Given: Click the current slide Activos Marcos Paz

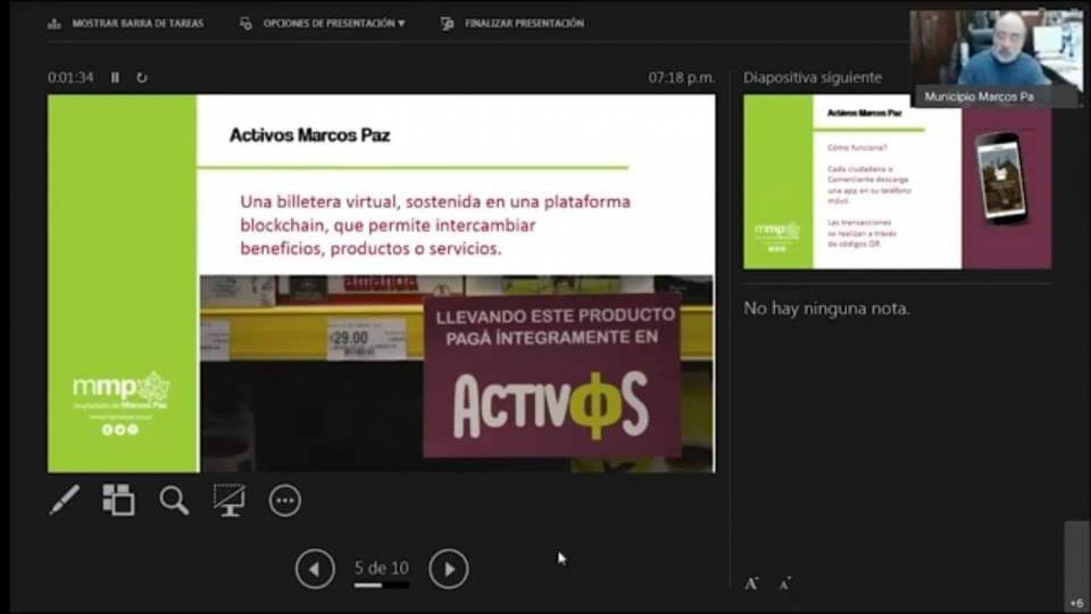Looking at the screenshot, I should coord(381,283).
